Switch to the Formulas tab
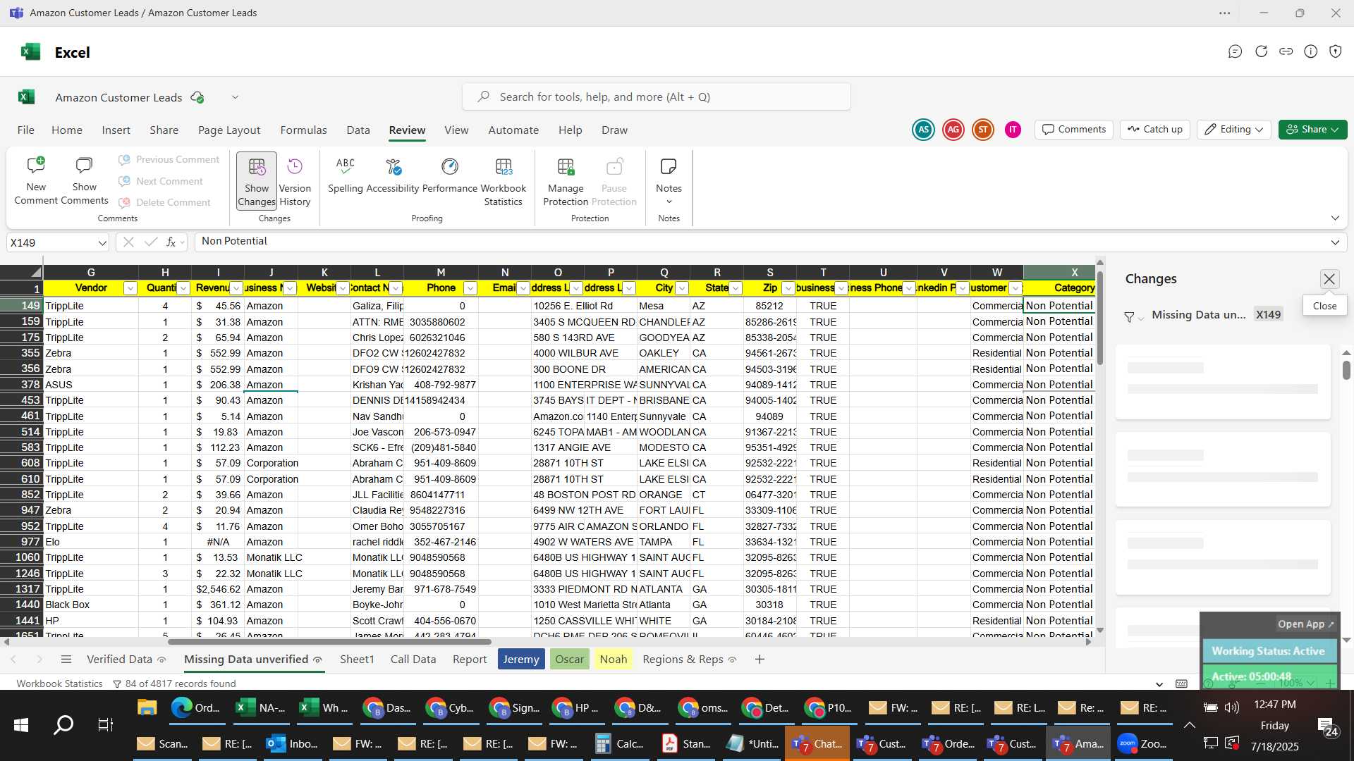Image resolution: width=1354 pixels, height=761 pixels. (x=303, y=130)
